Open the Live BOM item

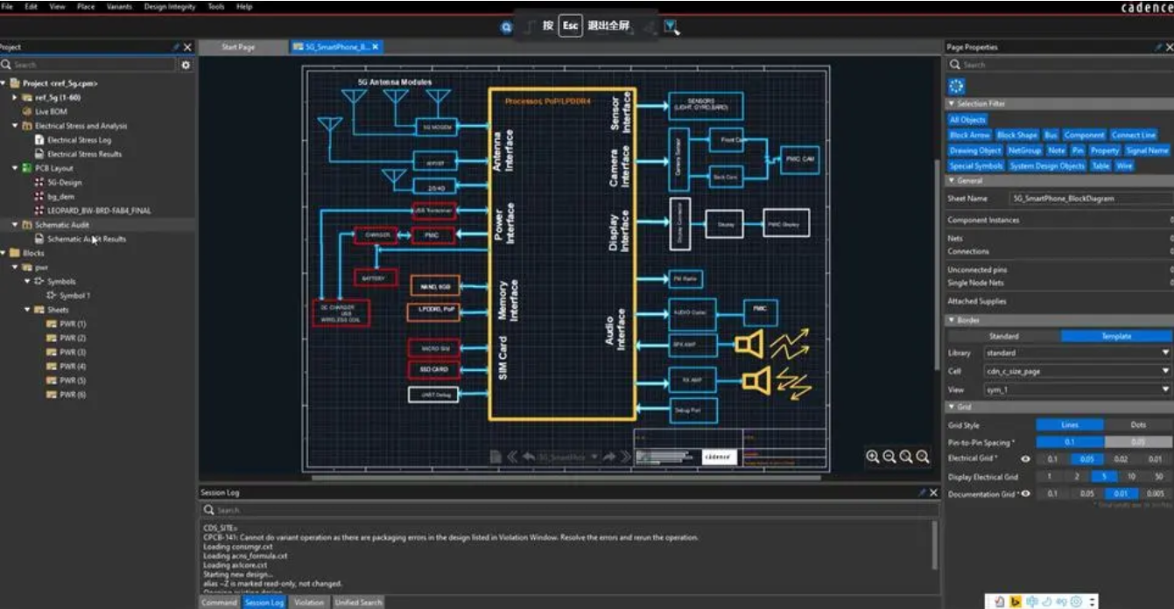pos(51,112)
